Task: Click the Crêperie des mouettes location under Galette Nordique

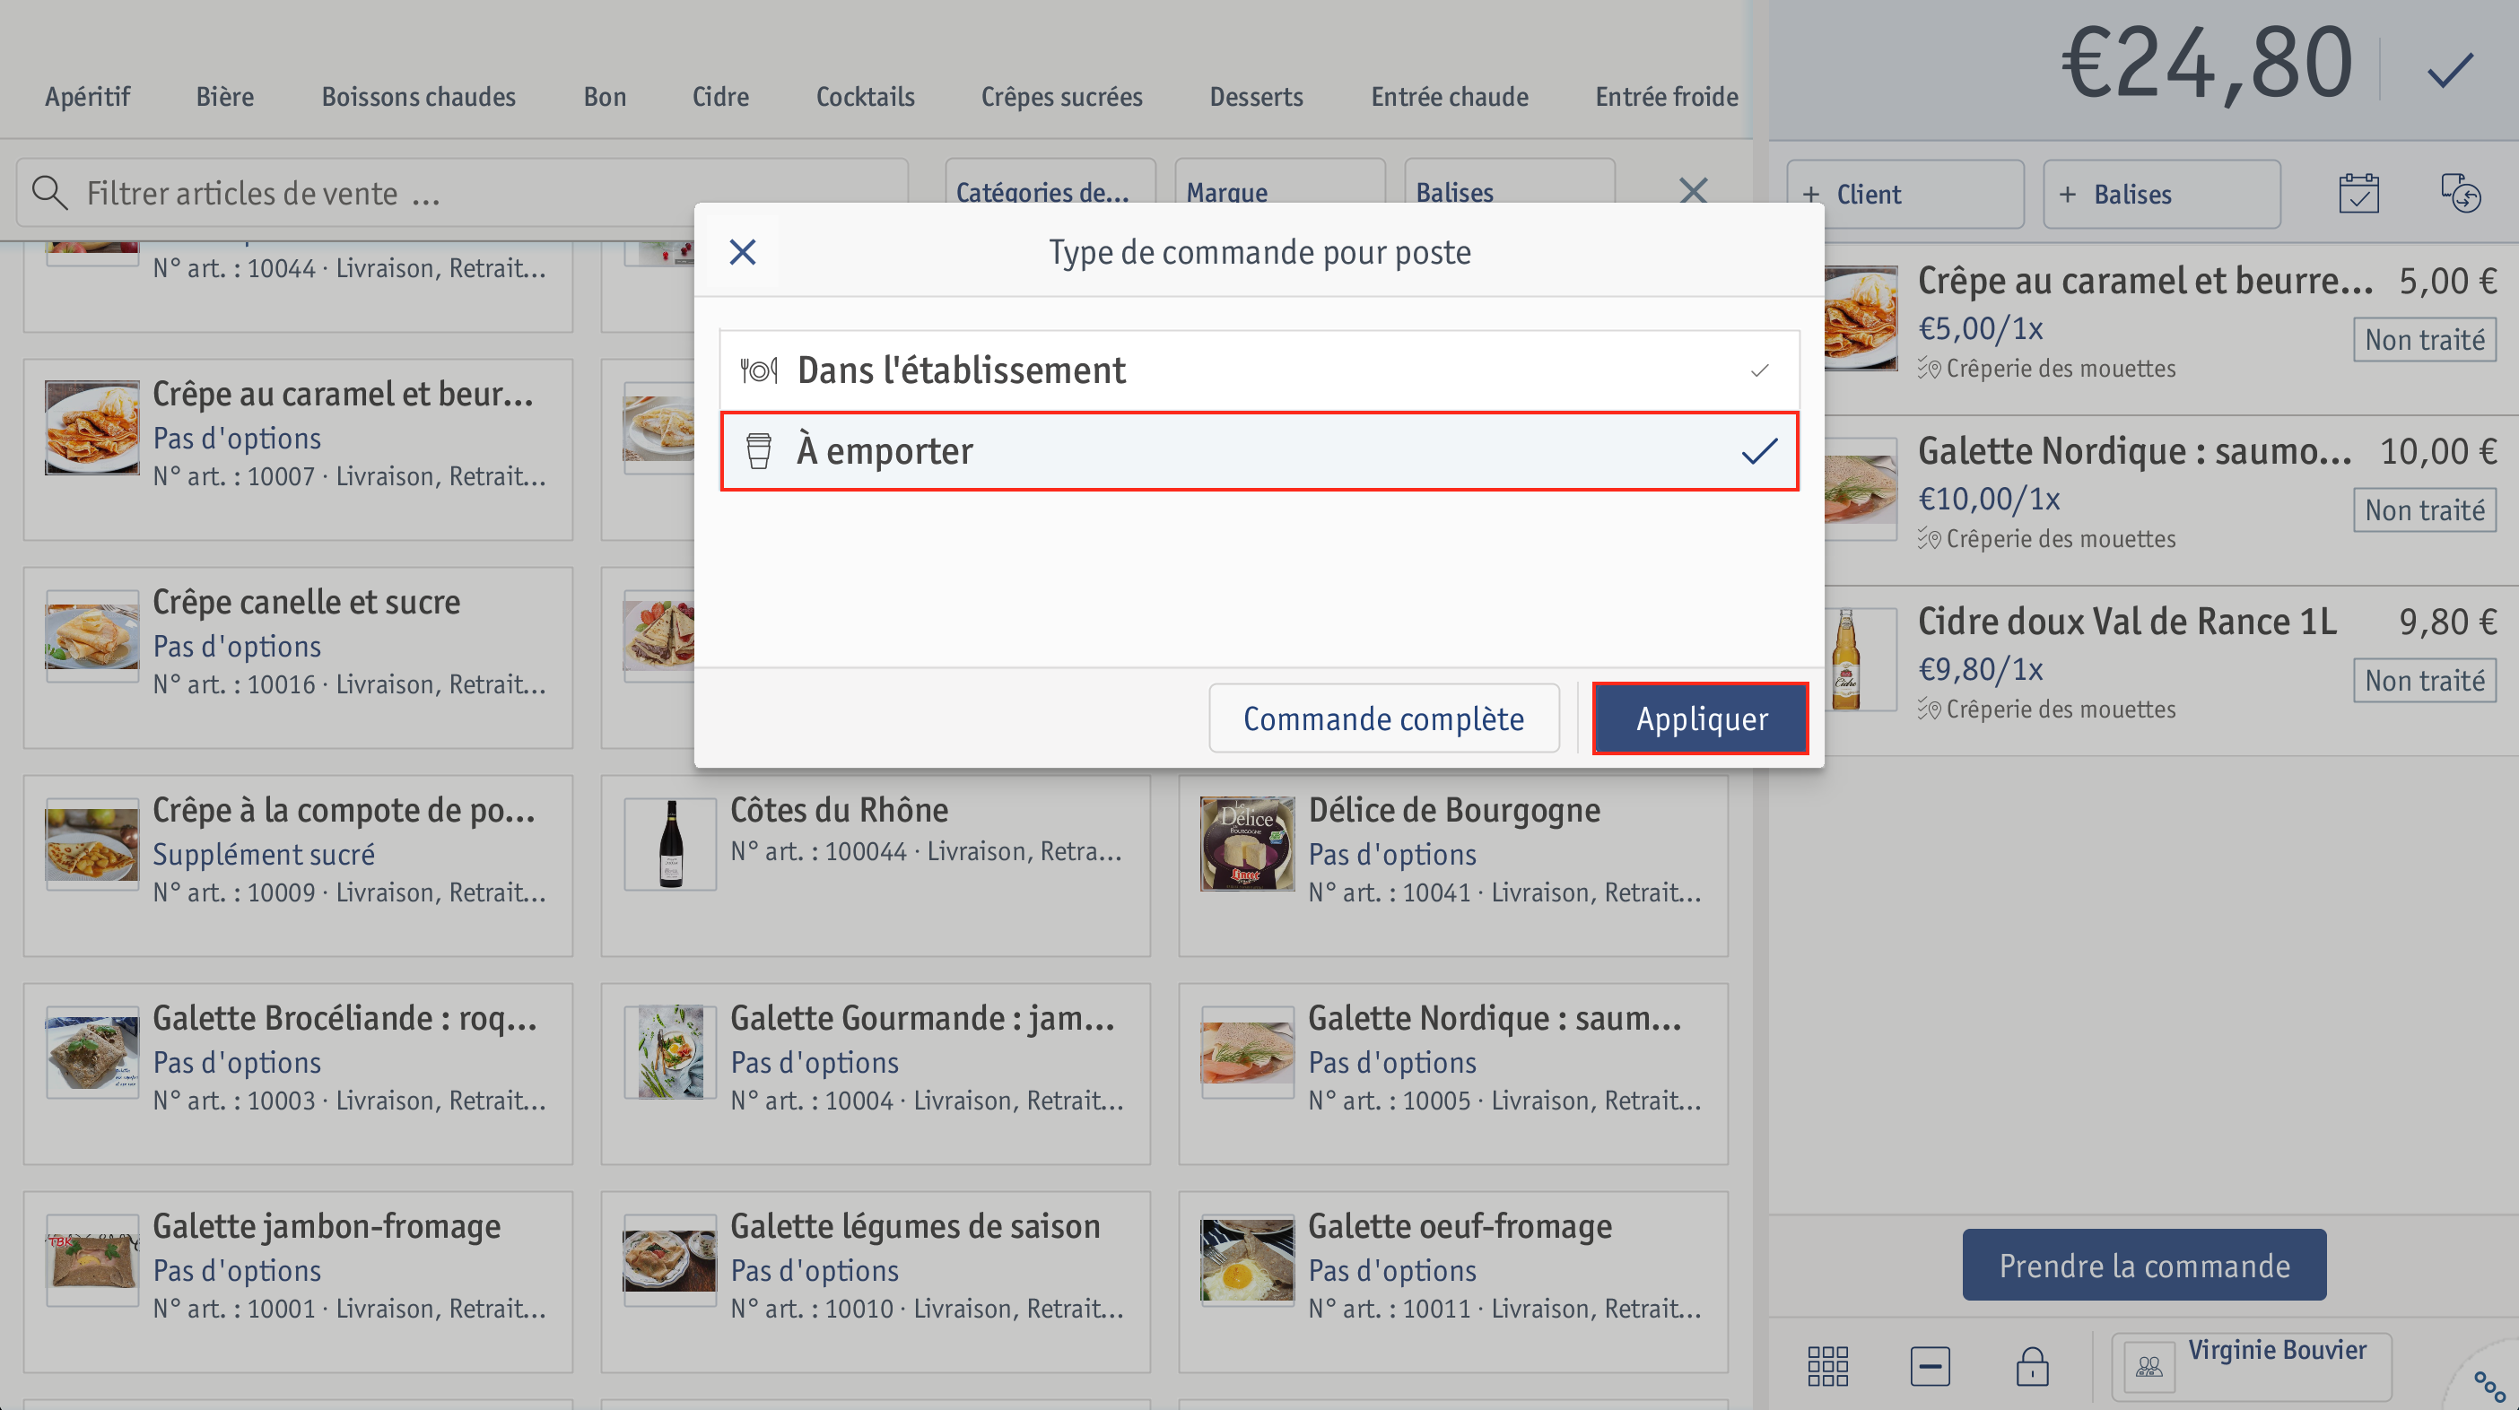Action: click(x=2061, y=540)
